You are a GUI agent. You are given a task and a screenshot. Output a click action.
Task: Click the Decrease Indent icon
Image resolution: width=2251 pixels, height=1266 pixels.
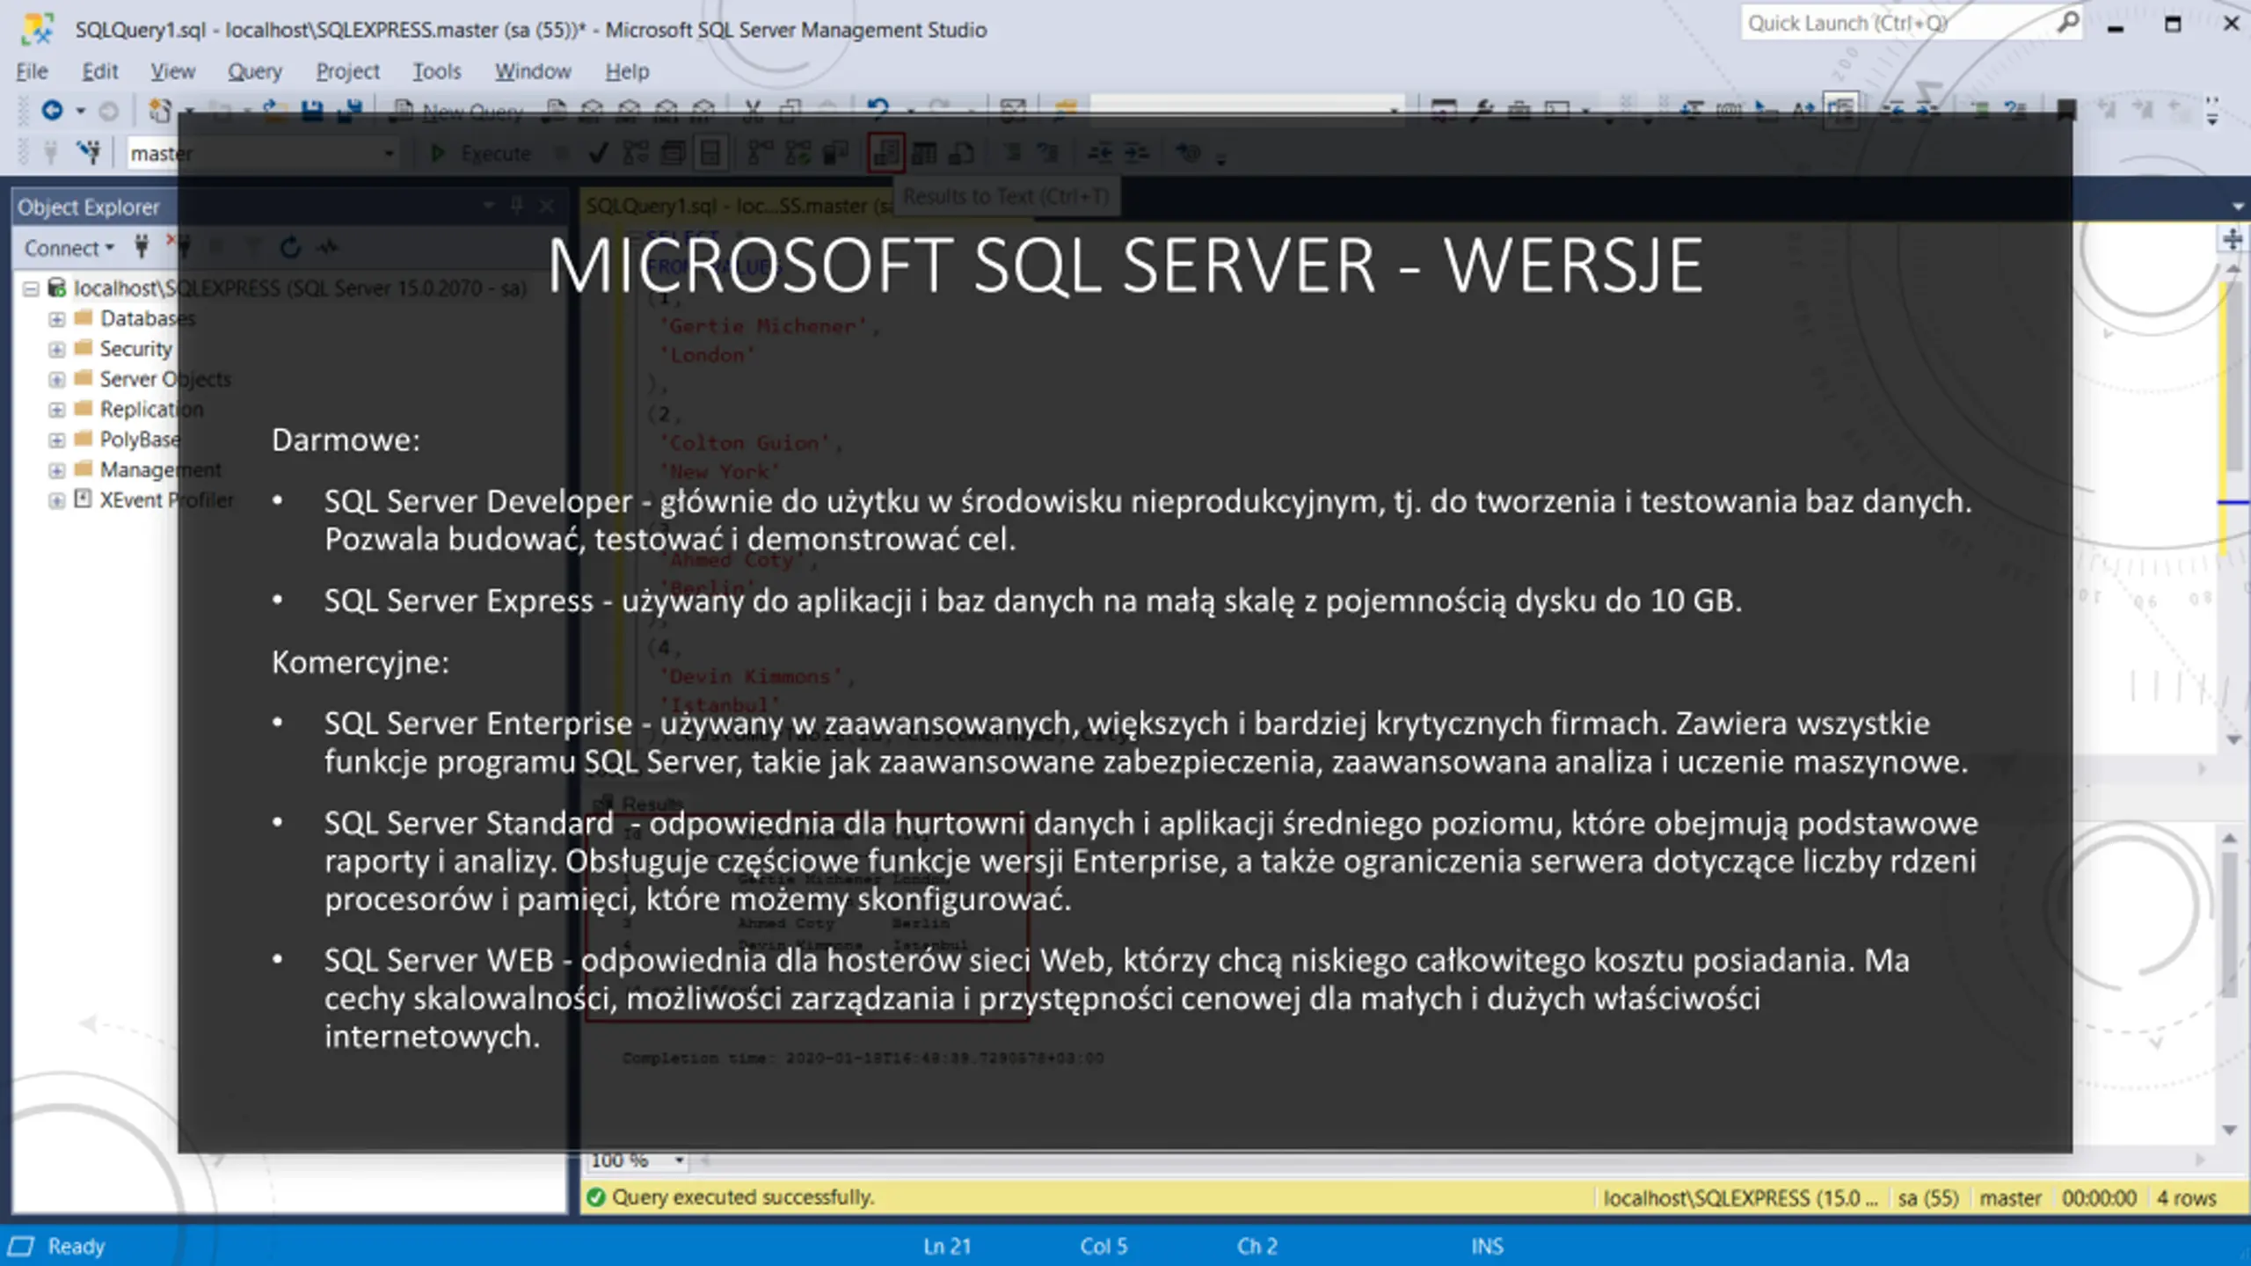coord(1099,154)
